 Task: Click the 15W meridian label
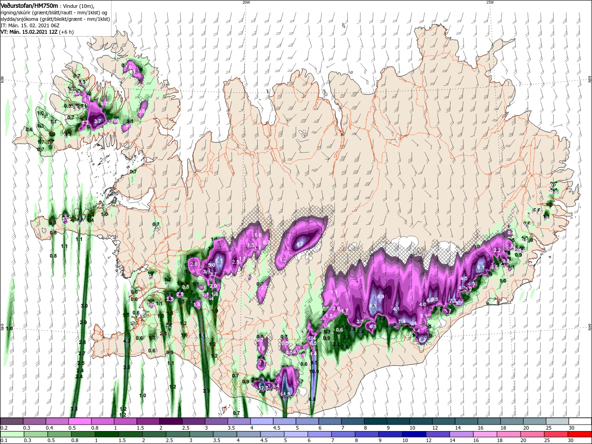click(x=489, y=2)
